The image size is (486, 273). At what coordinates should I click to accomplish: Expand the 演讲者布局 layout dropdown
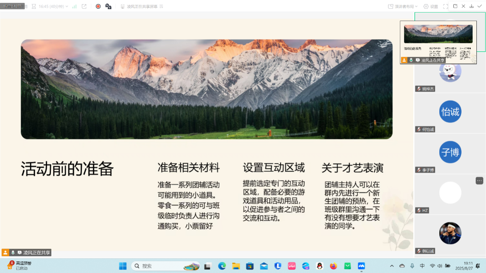coord(403,7)
